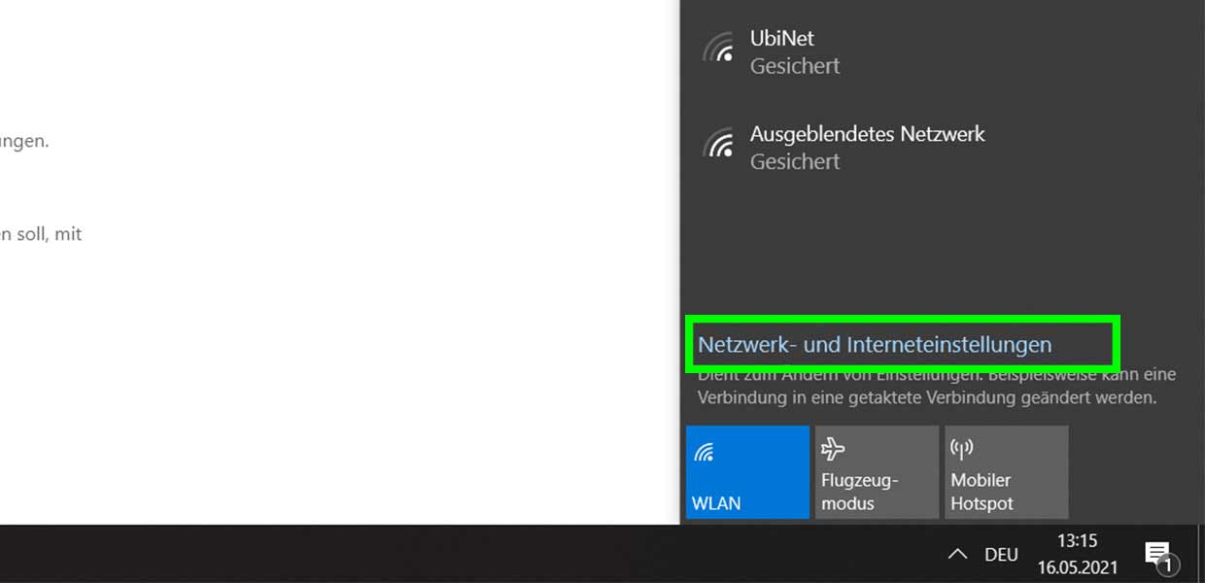
Task: Open the DEU input language switcher
Action: coord(1001,555)
